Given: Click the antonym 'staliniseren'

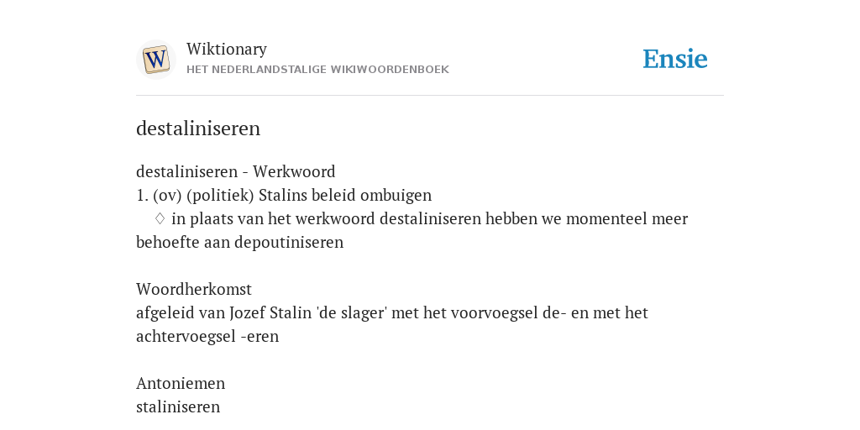Looking at the screenshot, I should pyautogui.click(x=178, y=407).
